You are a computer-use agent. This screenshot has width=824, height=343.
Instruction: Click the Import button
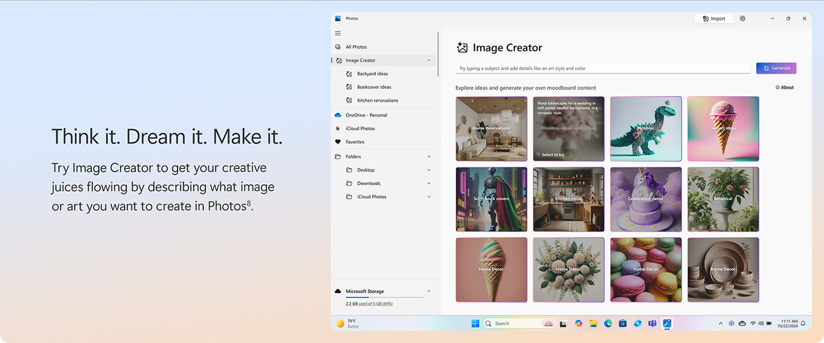tap(714, 19)
